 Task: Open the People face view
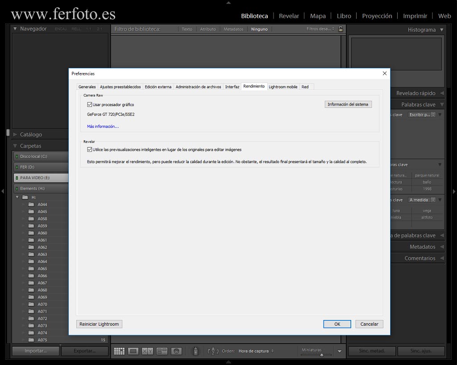coord(176,351)
